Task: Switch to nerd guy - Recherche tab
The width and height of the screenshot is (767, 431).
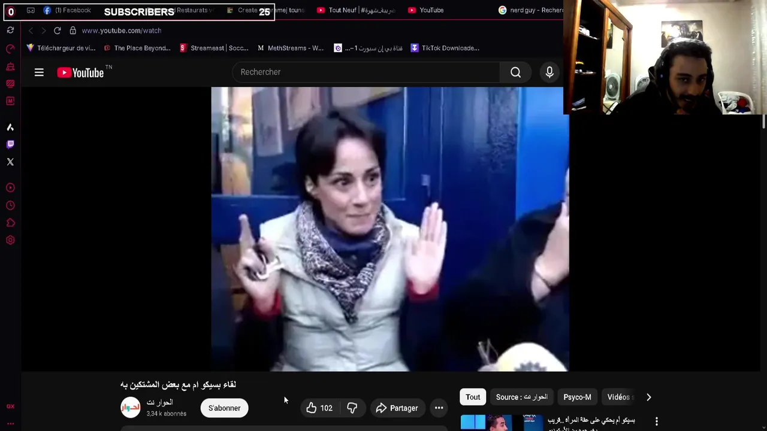Action: (x=530, y=10)
